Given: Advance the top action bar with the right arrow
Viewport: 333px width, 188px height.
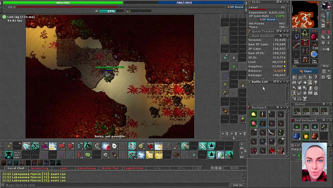Looking at the screenshot, I should click(242, 144).
